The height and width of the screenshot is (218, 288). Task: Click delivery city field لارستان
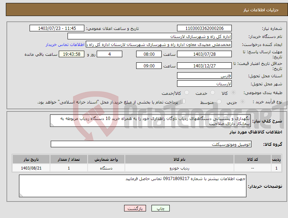pyautogui.click(x=204, y=84)
